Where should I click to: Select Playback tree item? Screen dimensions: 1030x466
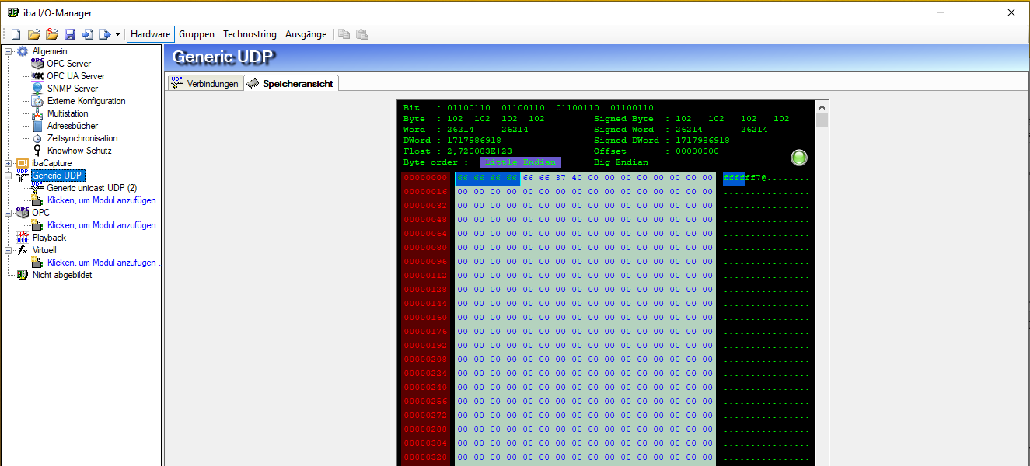click(x=49, y=238)
